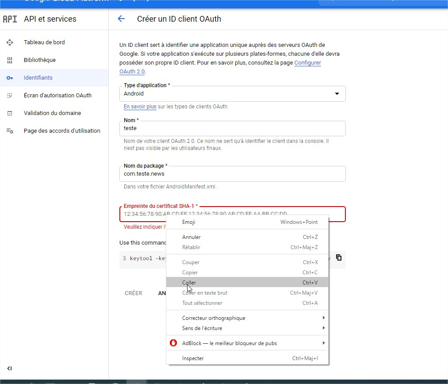Viewport: 448px width, 384px height.
Task: Choose Inspecter in the context menu
Action: [x=247, y=358]
